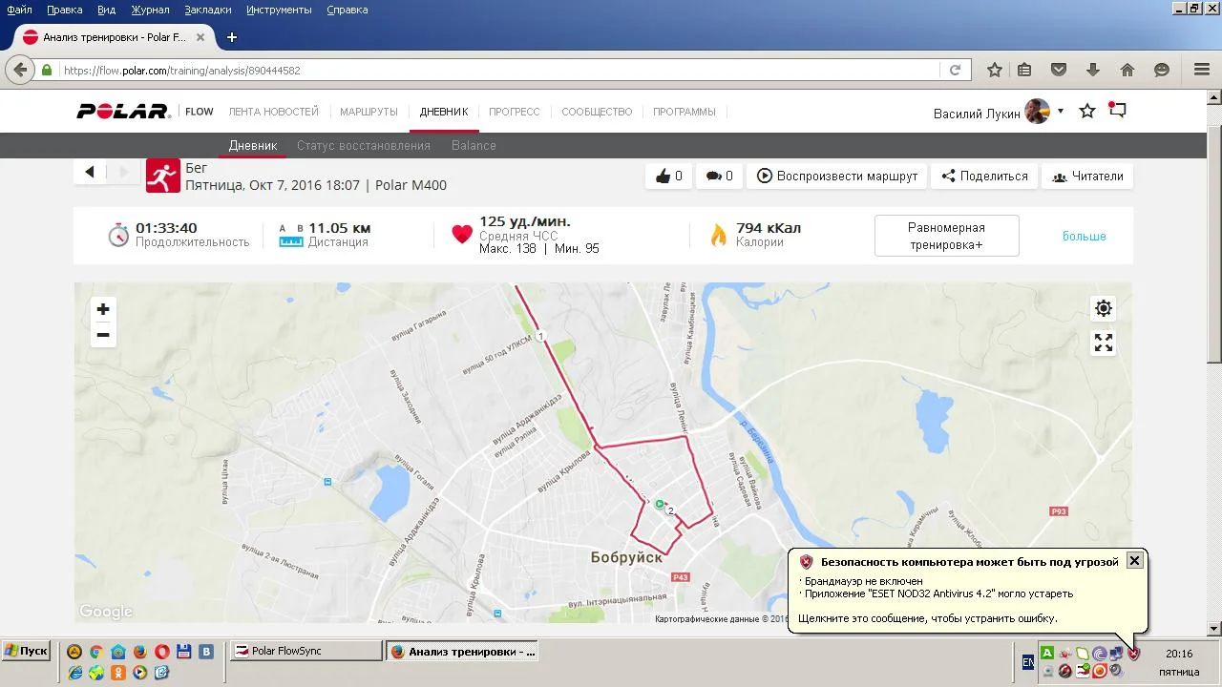The height and width of the screenshot is (687, 1222).
Task: Open the Firefox downloads arrow
Action: pos(1093,70)
